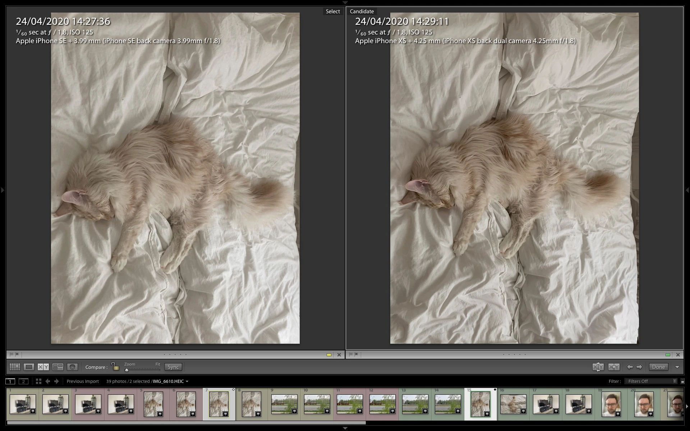Click 'Previous Import' source label

(x=83, y=381)
